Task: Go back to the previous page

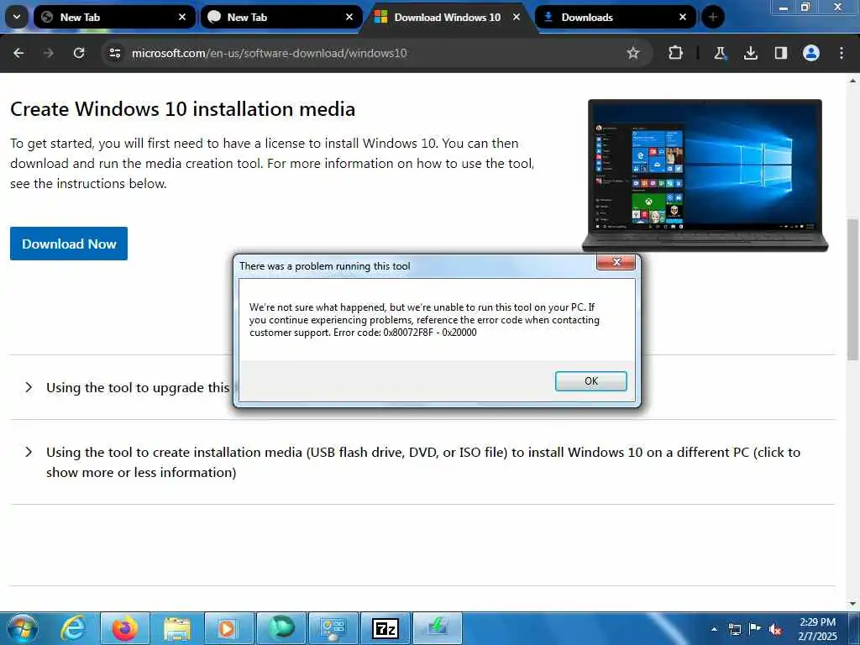Action: click(18, 53)
